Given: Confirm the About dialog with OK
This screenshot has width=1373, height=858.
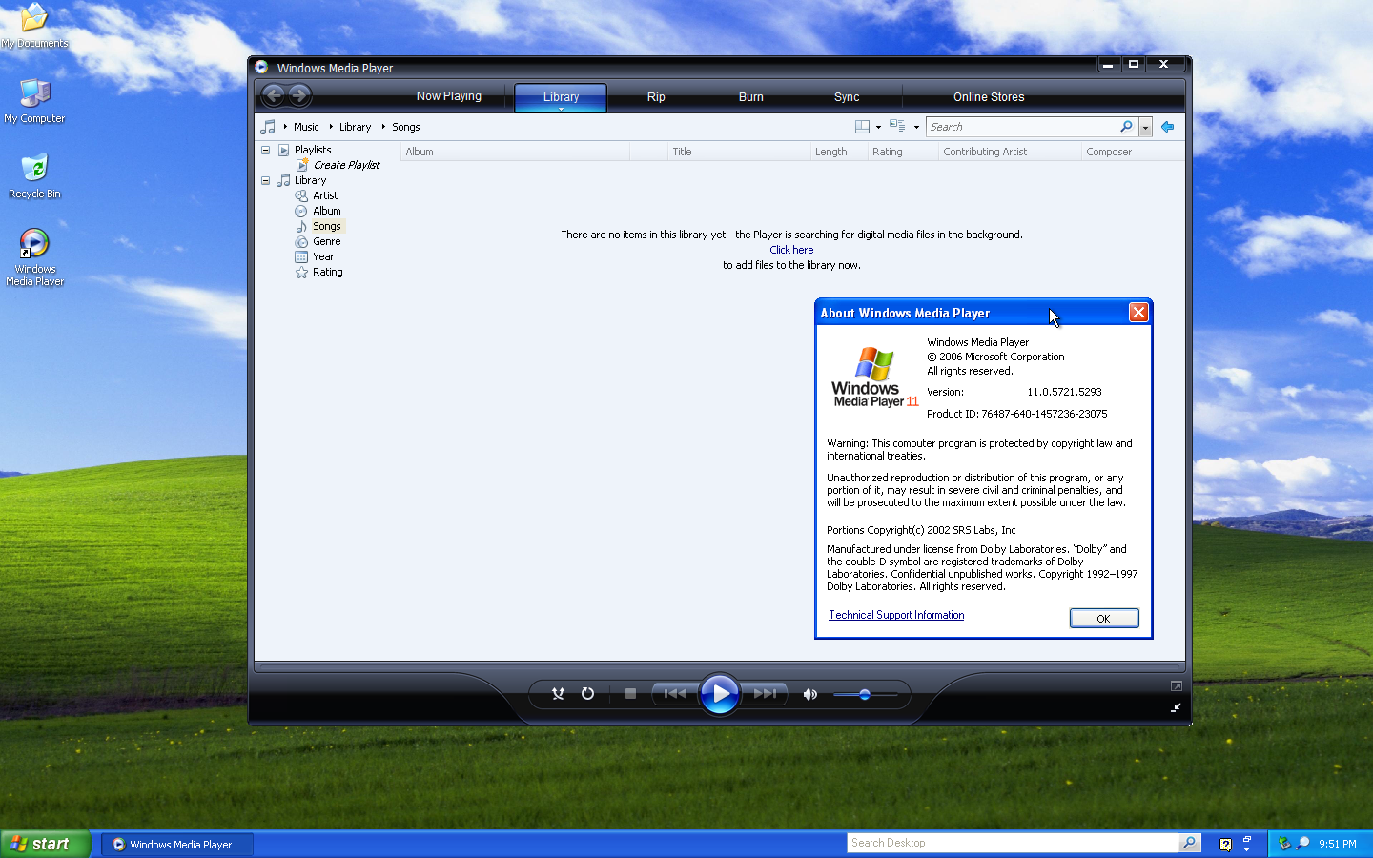Looking at the screenshot, I should [1104, 619].
